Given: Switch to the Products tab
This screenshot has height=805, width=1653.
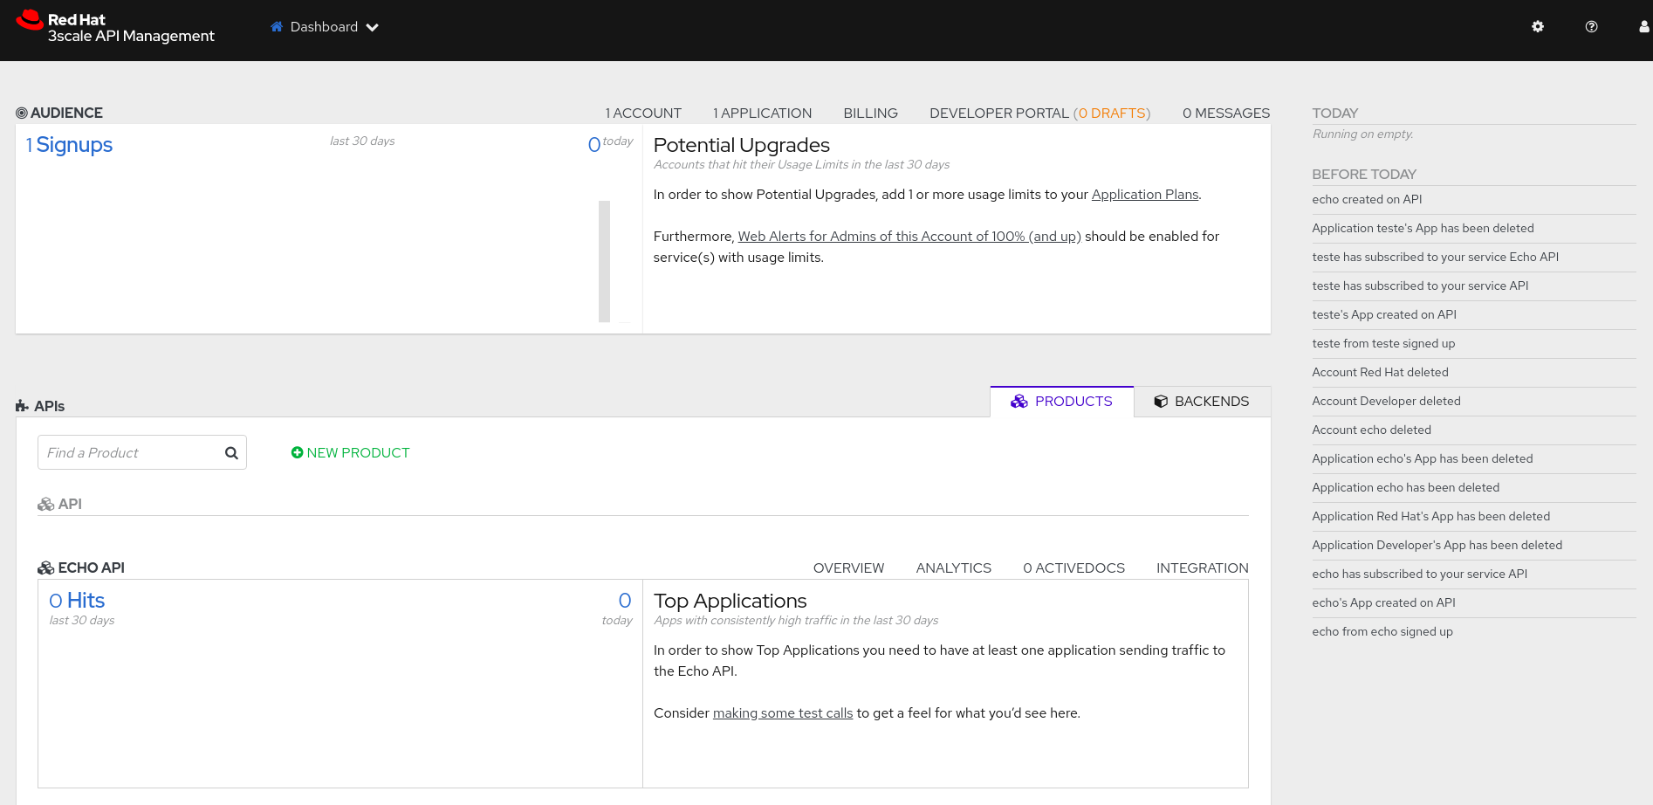Looking at the screenshot, I should [x=1062, y=402].
